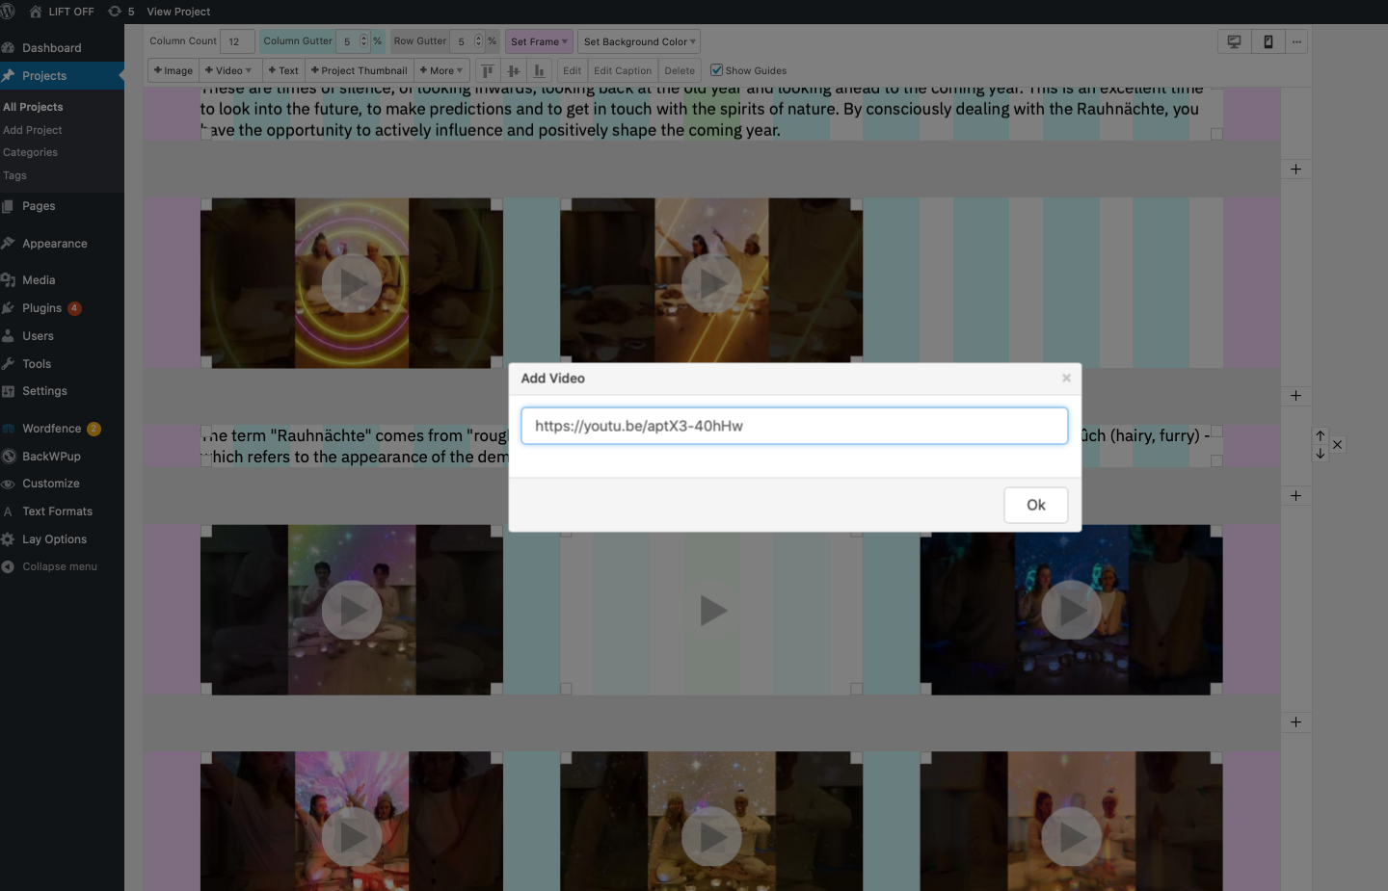Click the align middle icon
Viewport: 1388px width, 891px height.
click(514, 70)
